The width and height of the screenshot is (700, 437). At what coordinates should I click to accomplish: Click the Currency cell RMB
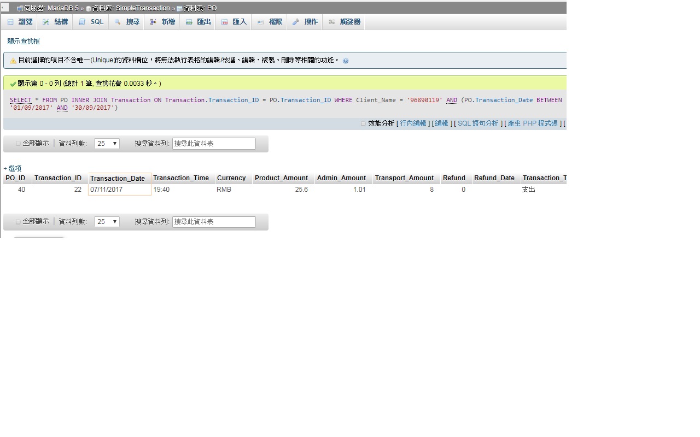[x=234, y=190]
